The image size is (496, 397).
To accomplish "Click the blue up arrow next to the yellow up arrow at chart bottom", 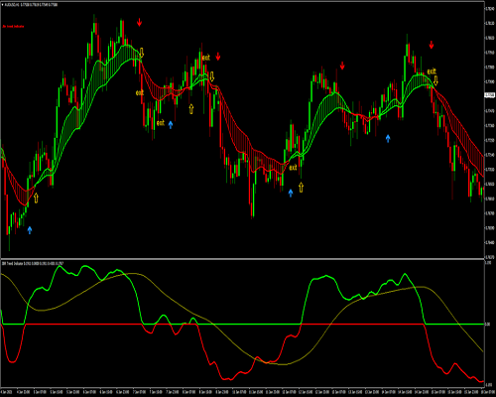I will click(291, 193).
